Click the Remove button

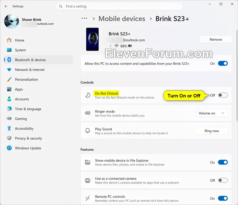pyautogui.click(x=216, y=40)
